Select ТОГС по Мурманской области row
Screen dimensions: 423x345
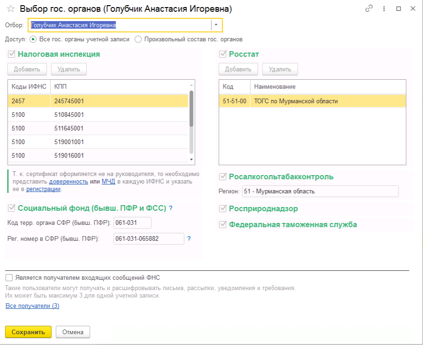pyautogui.click(x=312, y=101)
